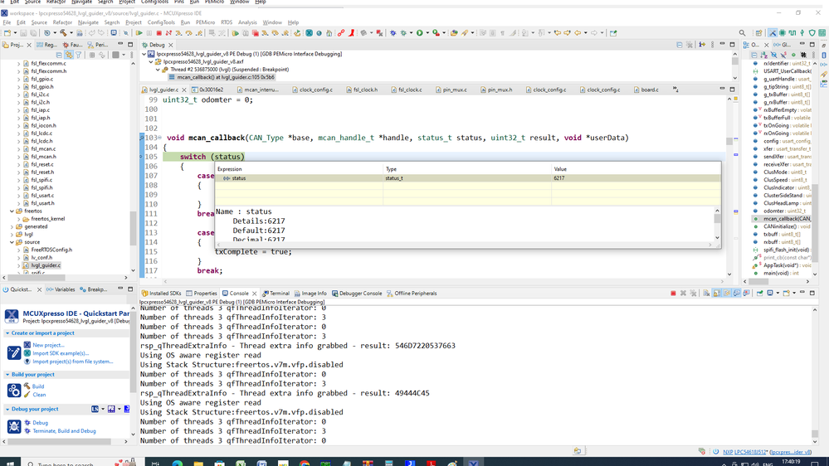The height and width of the screenshot is (466, 829).
Task: Collapse the 'Create or import a project' section
Action: 7,333
